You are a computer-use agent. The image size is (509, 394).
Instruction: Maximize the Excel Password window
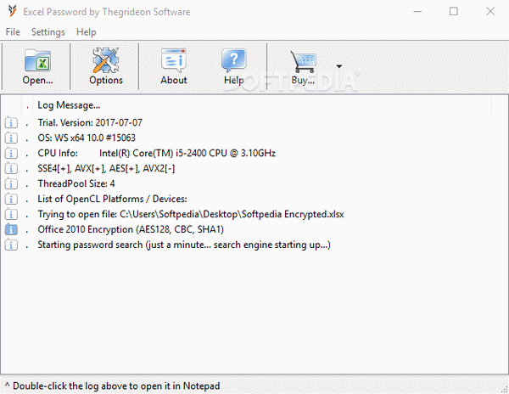pos(454,12)
